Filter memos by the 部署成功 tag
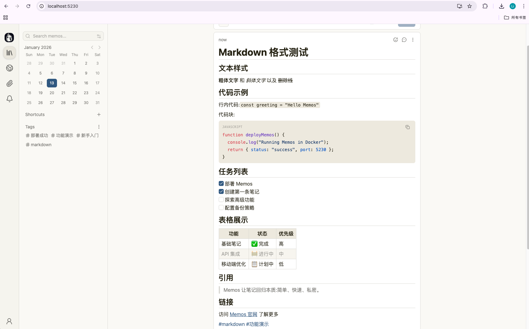The width and height of the screenshot is (529, 329). (37, 135)
